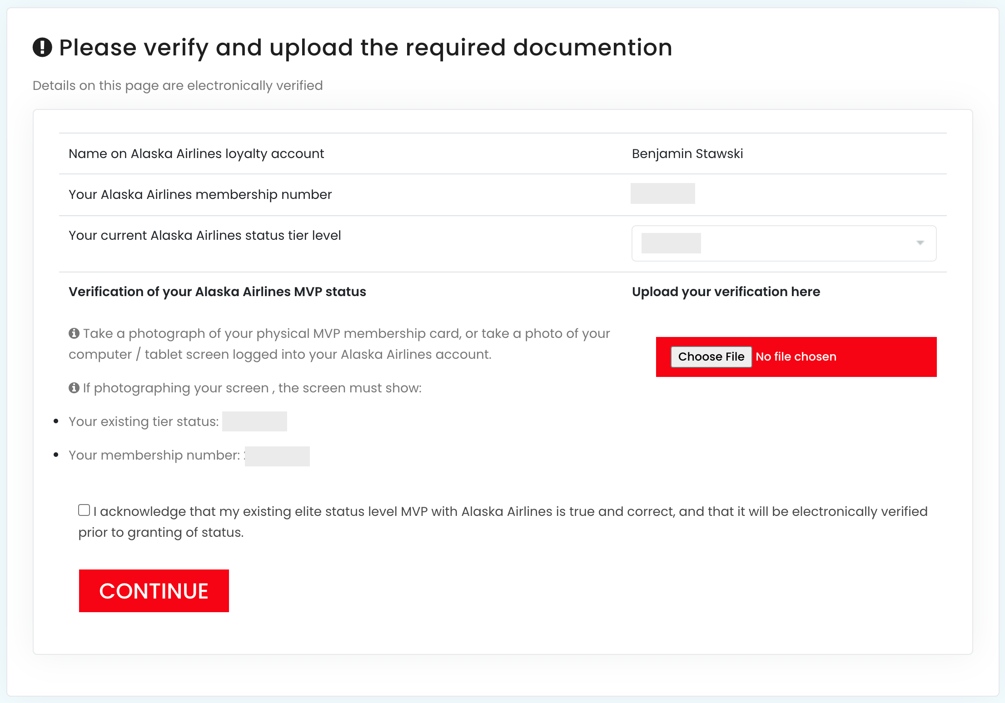
Task: Click the masked membership number field
Action: (x=663, y=194)
